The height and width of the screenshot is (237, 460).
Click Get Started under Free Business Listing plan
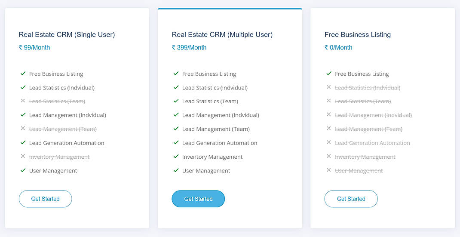[x=351, y=199]
